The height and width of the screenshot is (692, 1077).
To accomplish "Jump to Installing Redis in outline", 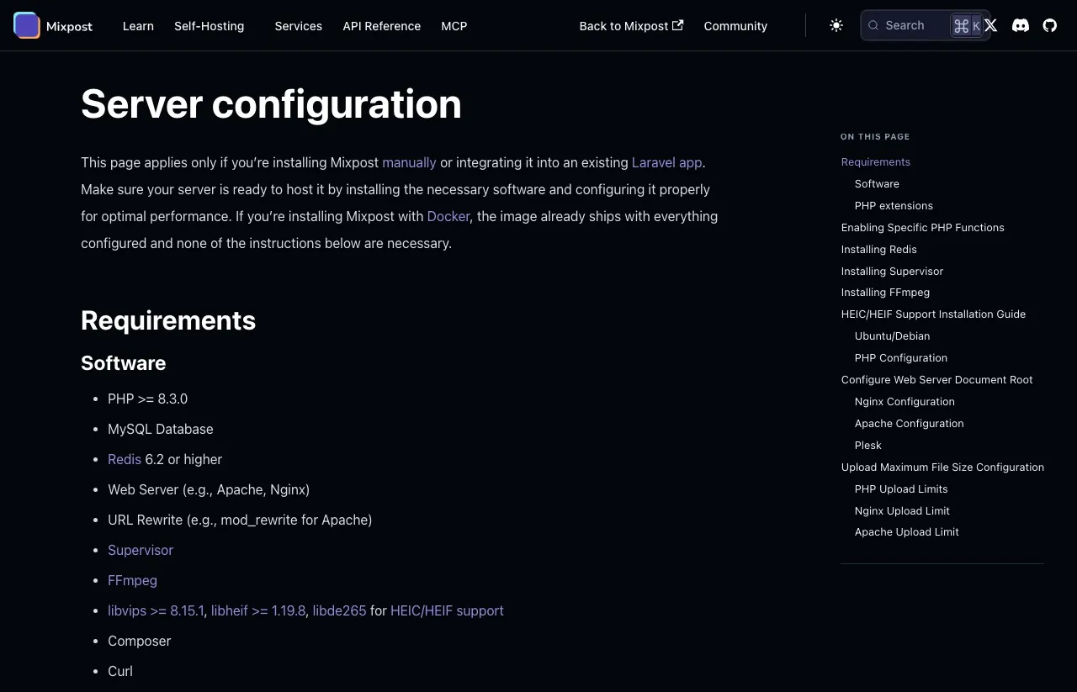I will coord(879,250).
